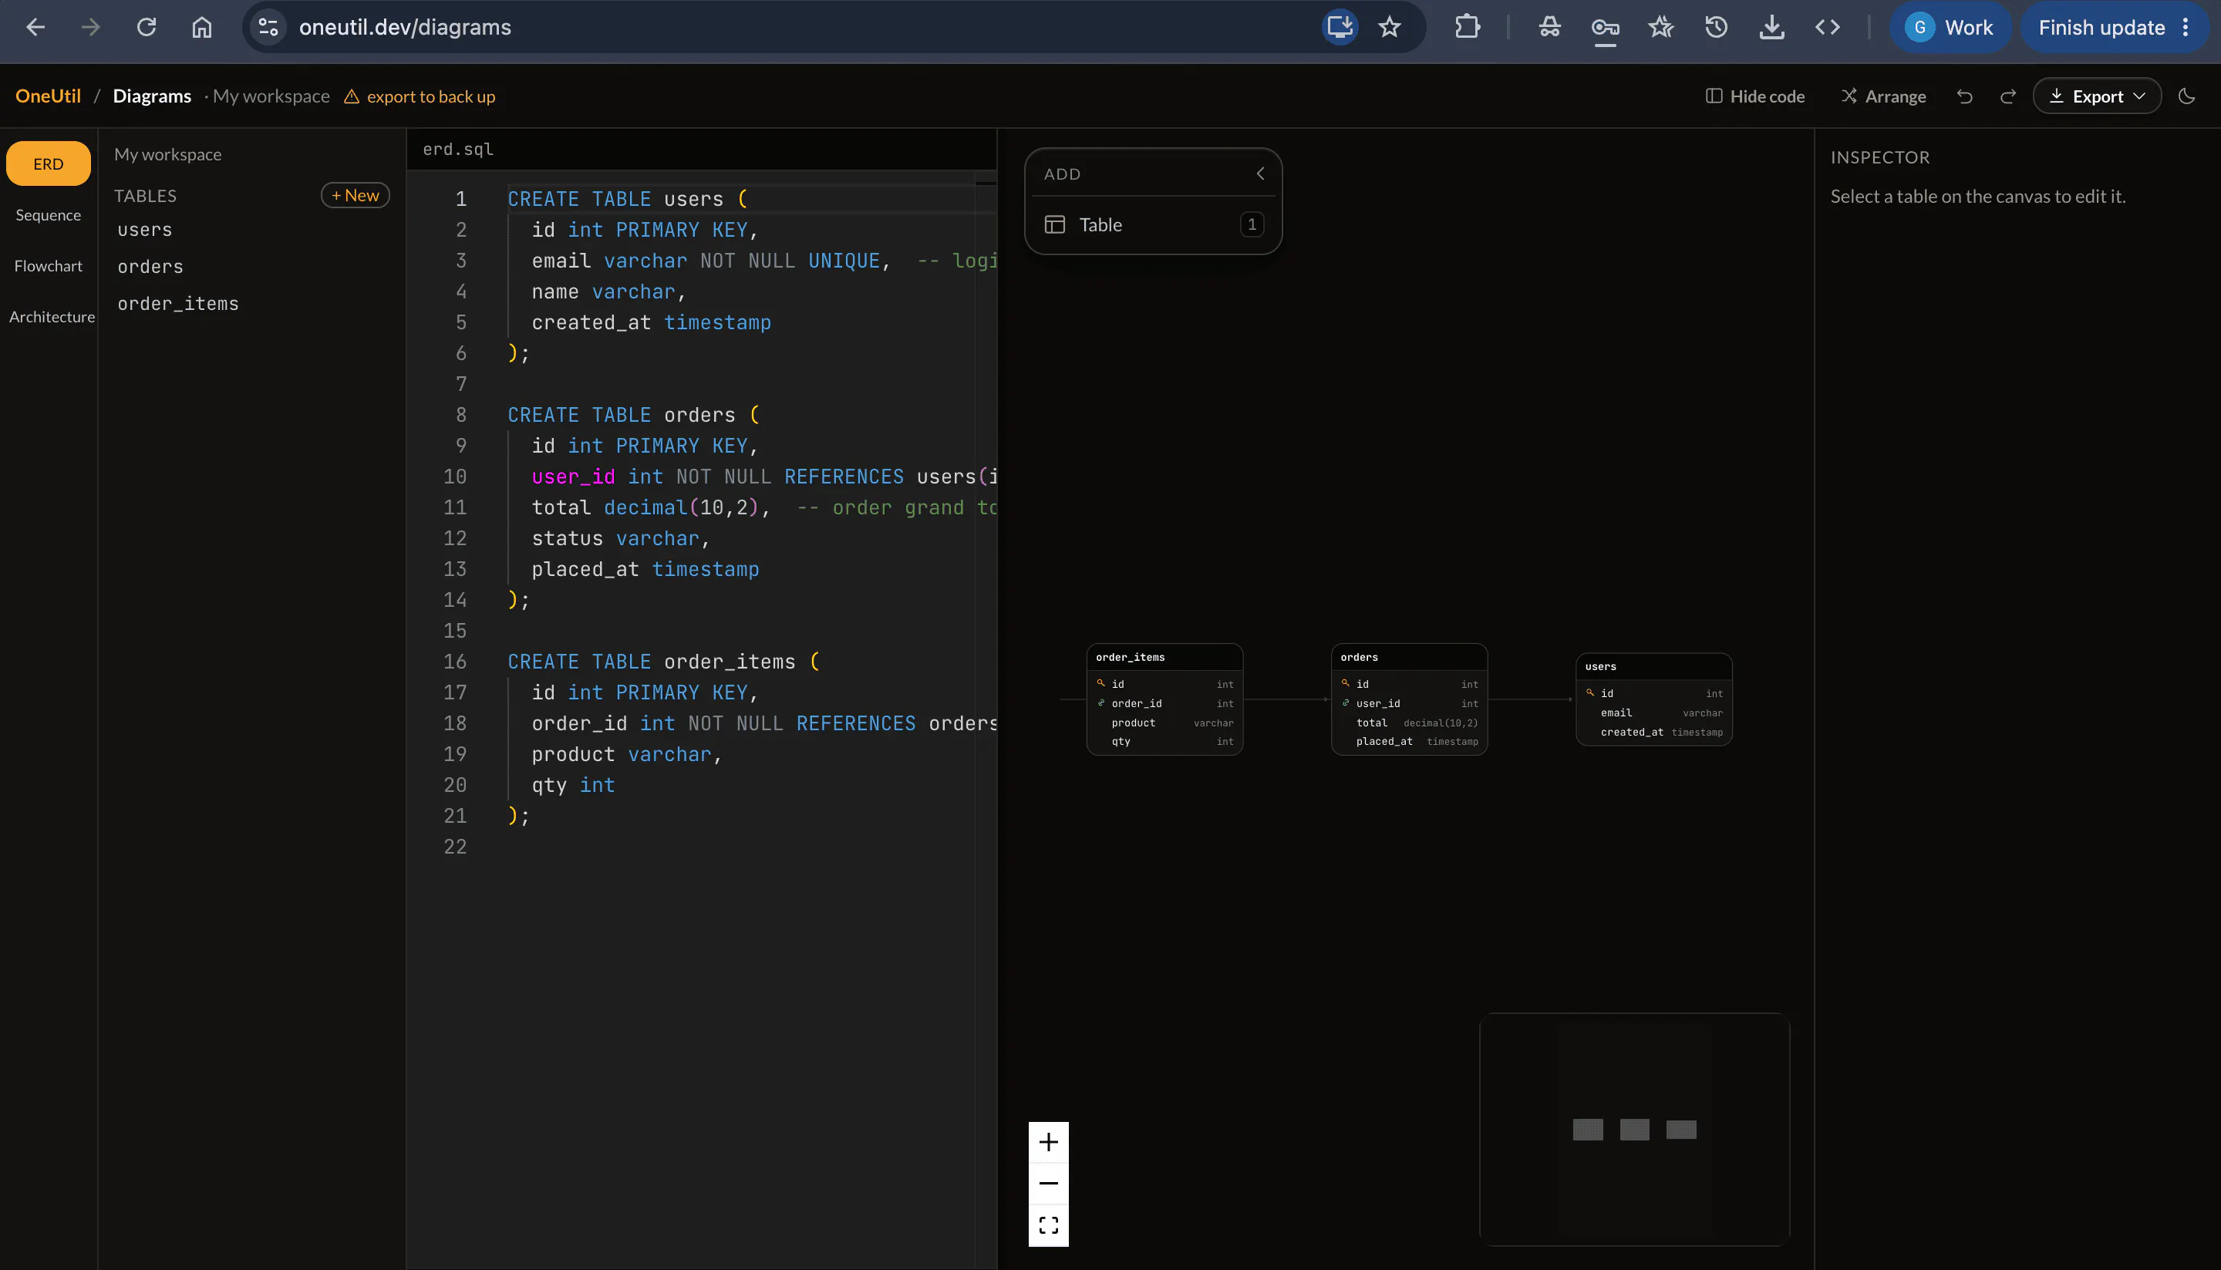Click the Finish update button
This screenshot has width=2221, height=1270.
[2101, 27]
